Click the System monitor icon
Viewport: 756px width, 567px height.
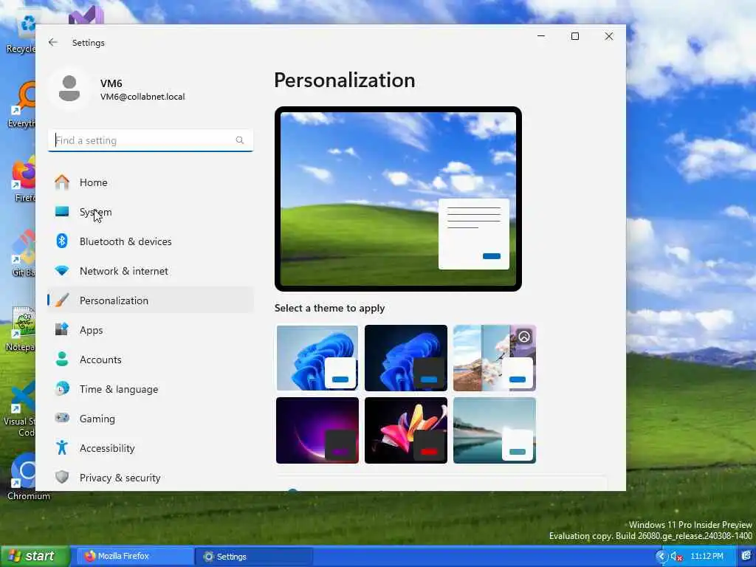coord(62,212)
